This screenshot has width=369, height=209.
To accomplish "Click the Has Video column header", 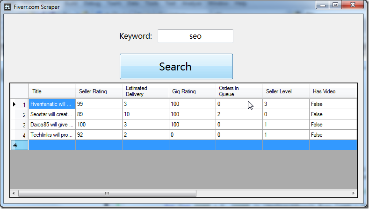I will pos(333,91).
